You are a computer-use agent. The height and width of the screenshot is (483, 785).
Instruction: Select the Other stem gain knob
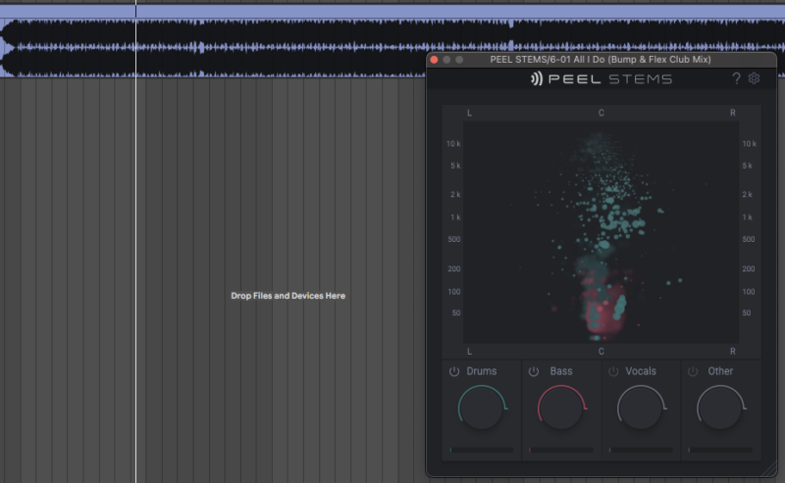click(x=719, y=408)
